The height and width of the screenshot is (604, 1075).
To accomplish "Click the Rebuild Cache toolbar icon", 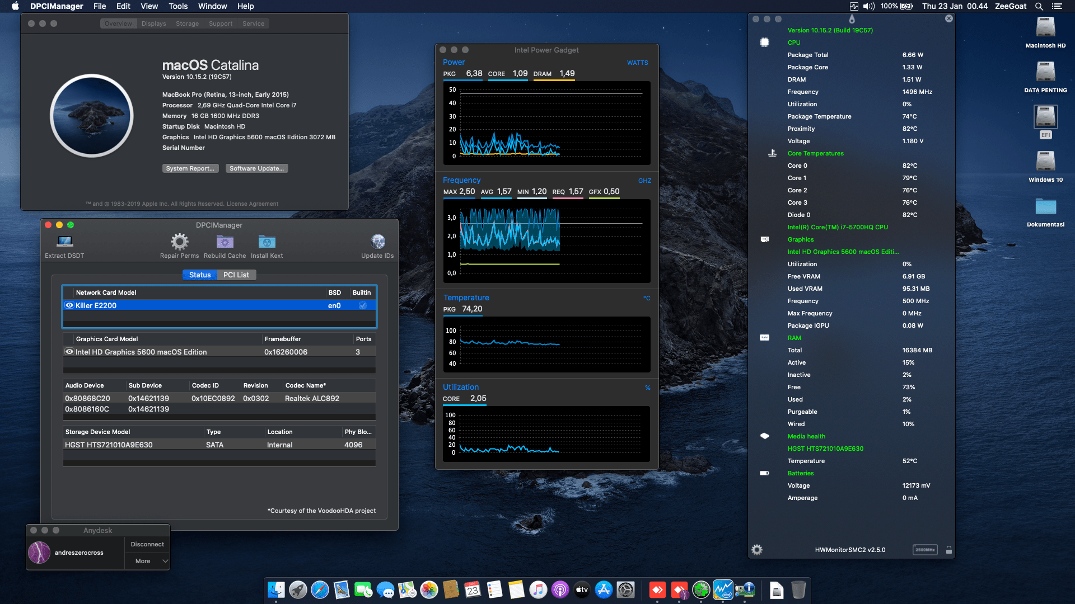I will (225, 241).
